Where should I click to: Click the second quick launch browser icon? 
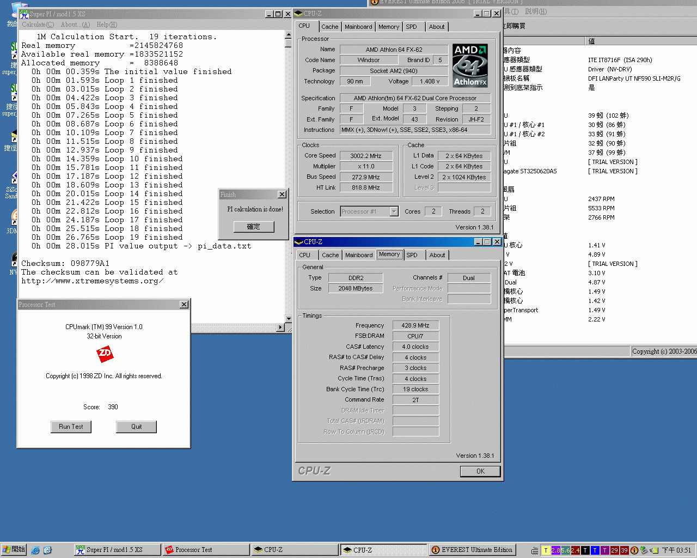coord(47,550)
